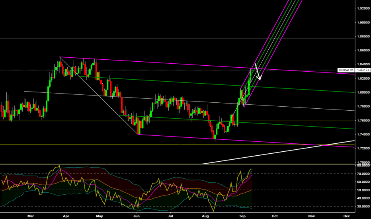Viewport: 371px width, 219px height.
Task: Click the Dec label on time axis
Action: pos(347,216)
